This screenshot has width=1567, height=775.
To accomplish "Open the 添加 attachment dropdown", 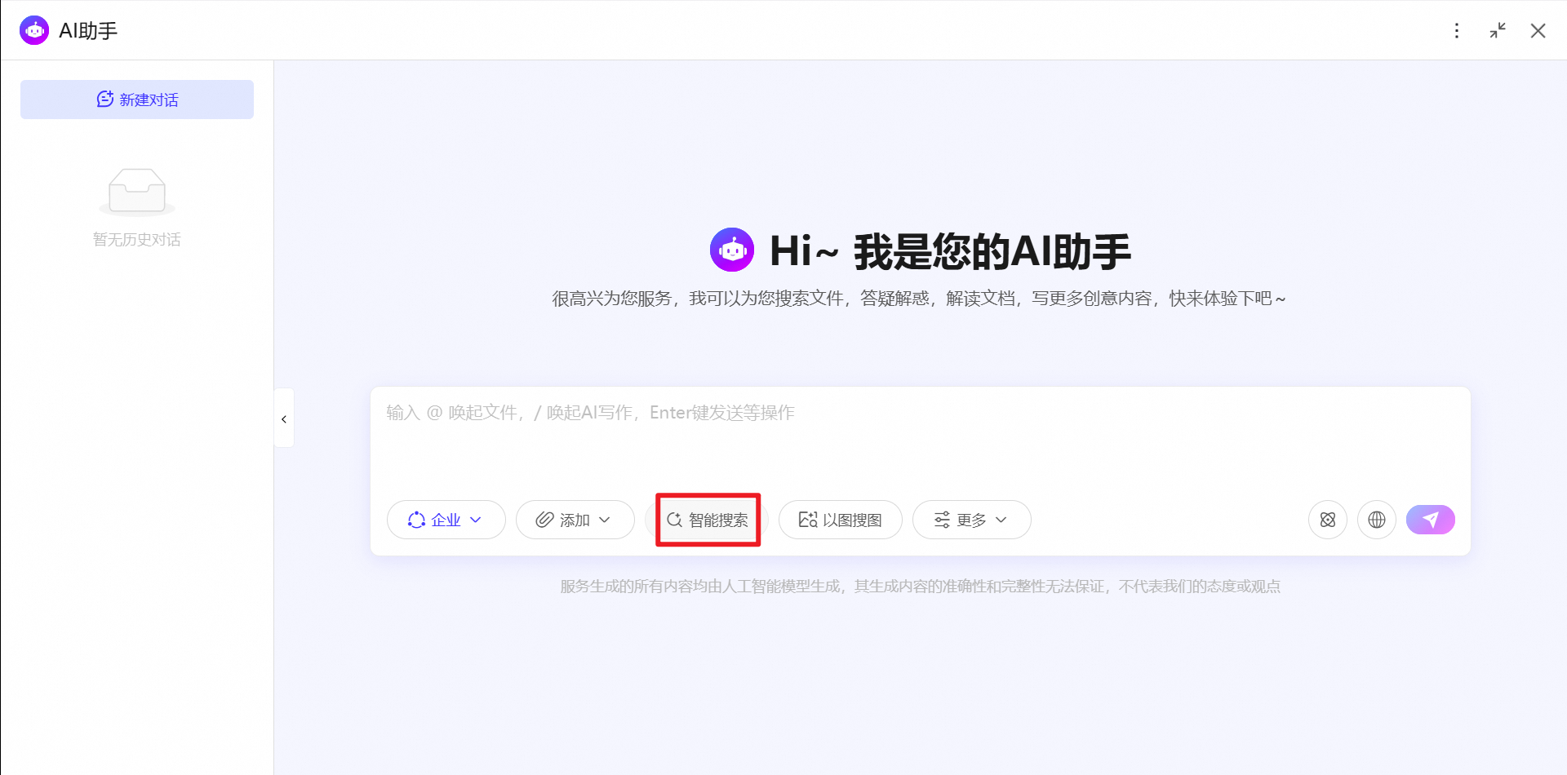I will click(x=575, y=520).
